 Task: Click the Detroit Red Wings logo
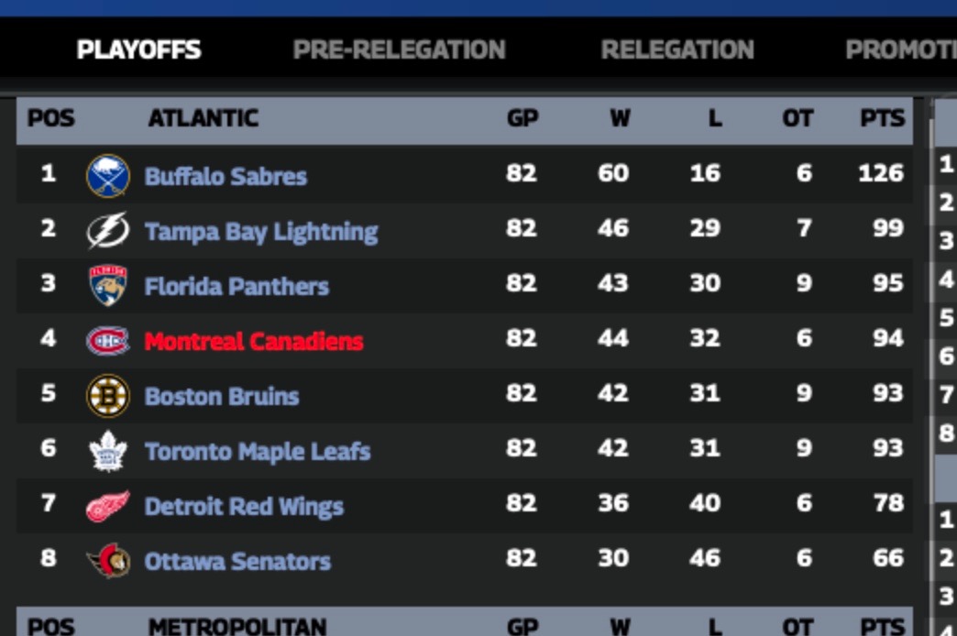click(x=107, y=506)
